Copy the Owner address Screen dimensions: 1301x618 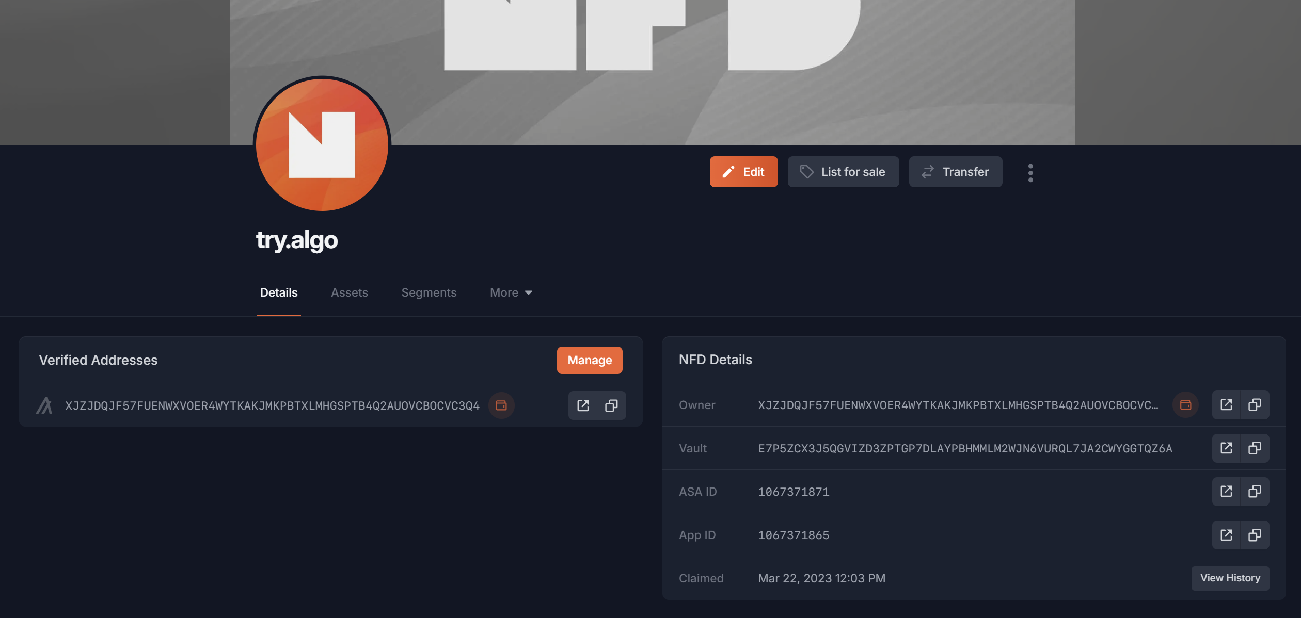(x=1255, y=405)
